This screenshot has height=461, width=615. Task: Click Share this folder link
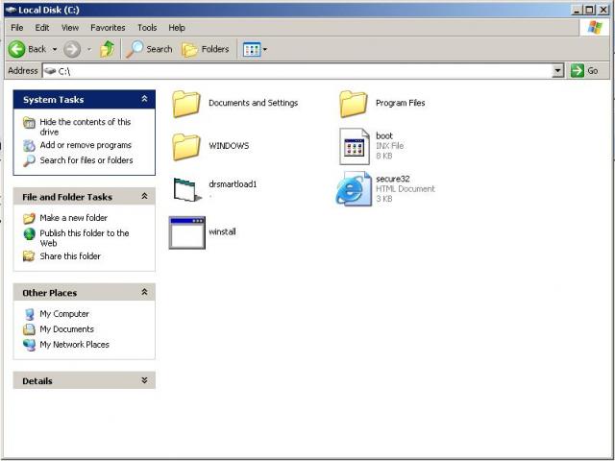click(70, 256)
